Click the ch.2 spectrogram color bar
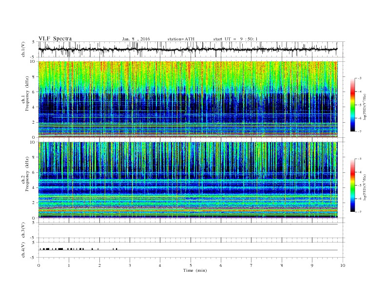 (x=352, y=185)
